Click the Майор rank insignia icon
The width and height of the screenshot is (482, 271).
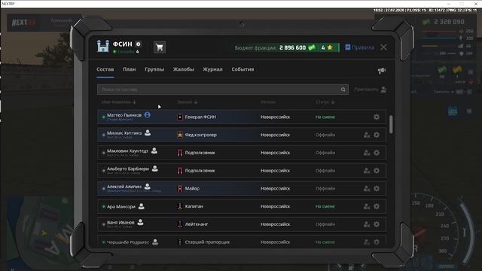(x=180, y=188)
